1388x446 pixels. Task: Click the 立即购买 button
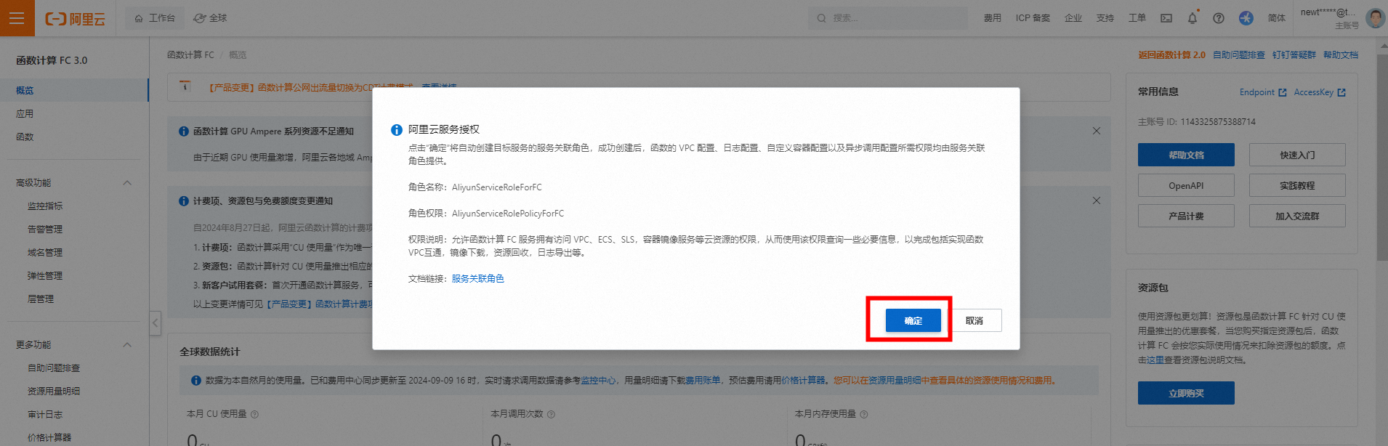1186,393
